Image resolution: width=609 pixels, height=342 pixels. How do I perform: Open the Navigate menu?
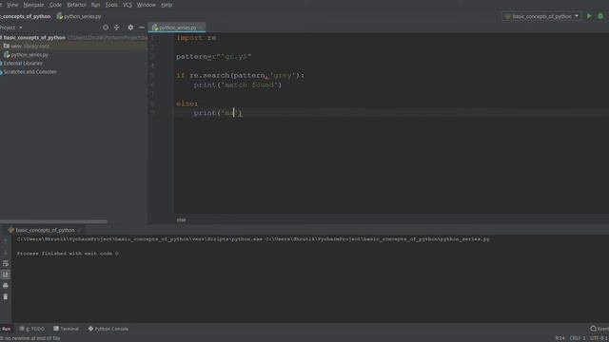pos(33,5)
